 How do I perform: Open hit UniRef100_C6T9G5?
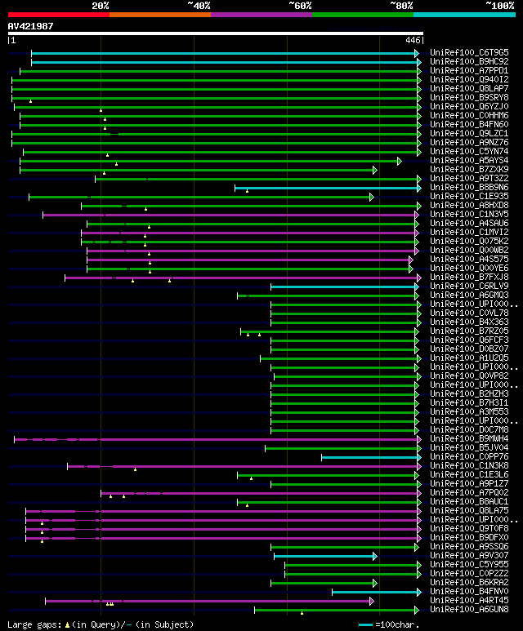point(469,53)
